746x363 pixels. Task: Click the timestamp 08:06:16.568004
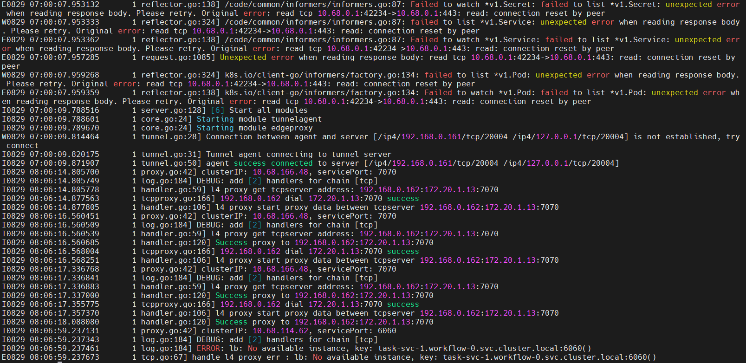pyautogui.click(x=65, y=252)
